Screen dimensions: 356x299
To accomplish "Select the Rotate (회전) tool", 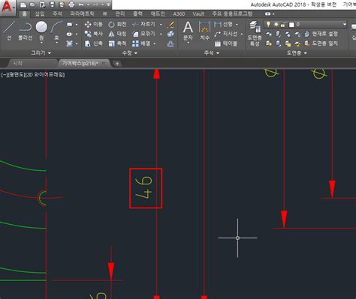I will tap(117, 24).
